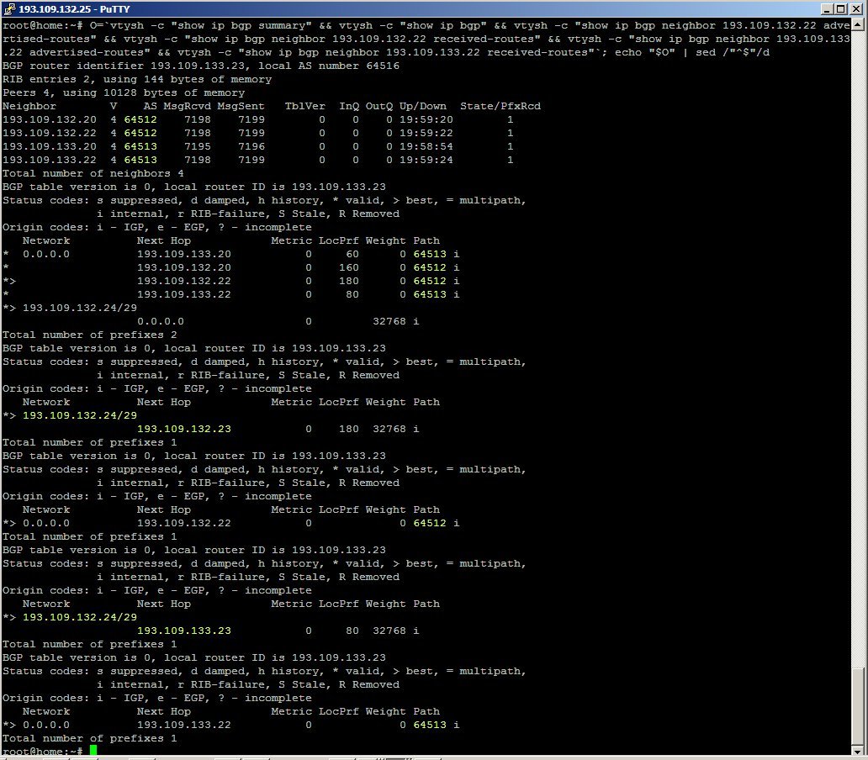Click 'Total number of prefixes 2'
Screen dimensions: 868x760
[x=90, y=335]
